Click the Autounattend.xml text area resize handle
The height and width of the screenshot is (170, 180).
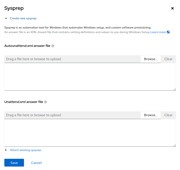coord(175,89)
